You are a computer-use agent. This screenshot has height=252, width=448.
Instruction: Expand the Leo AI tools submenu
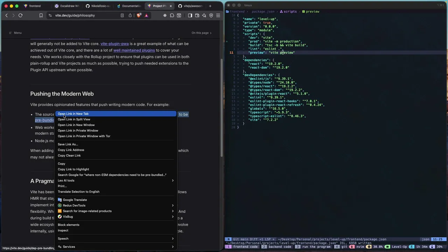pyautogui.click(x=116, y=181)
